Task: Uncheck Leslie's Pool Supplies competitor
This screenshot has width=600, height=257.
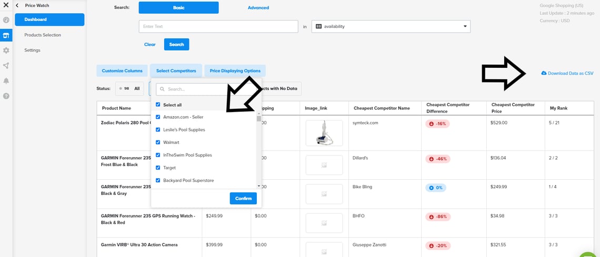Action: point(158,129)
